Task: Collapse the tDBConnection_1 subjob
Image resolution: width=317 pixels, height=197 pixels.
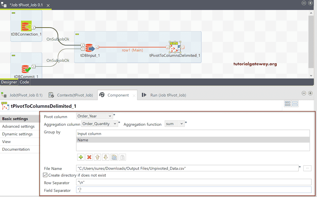Action: tap(13, 13)
